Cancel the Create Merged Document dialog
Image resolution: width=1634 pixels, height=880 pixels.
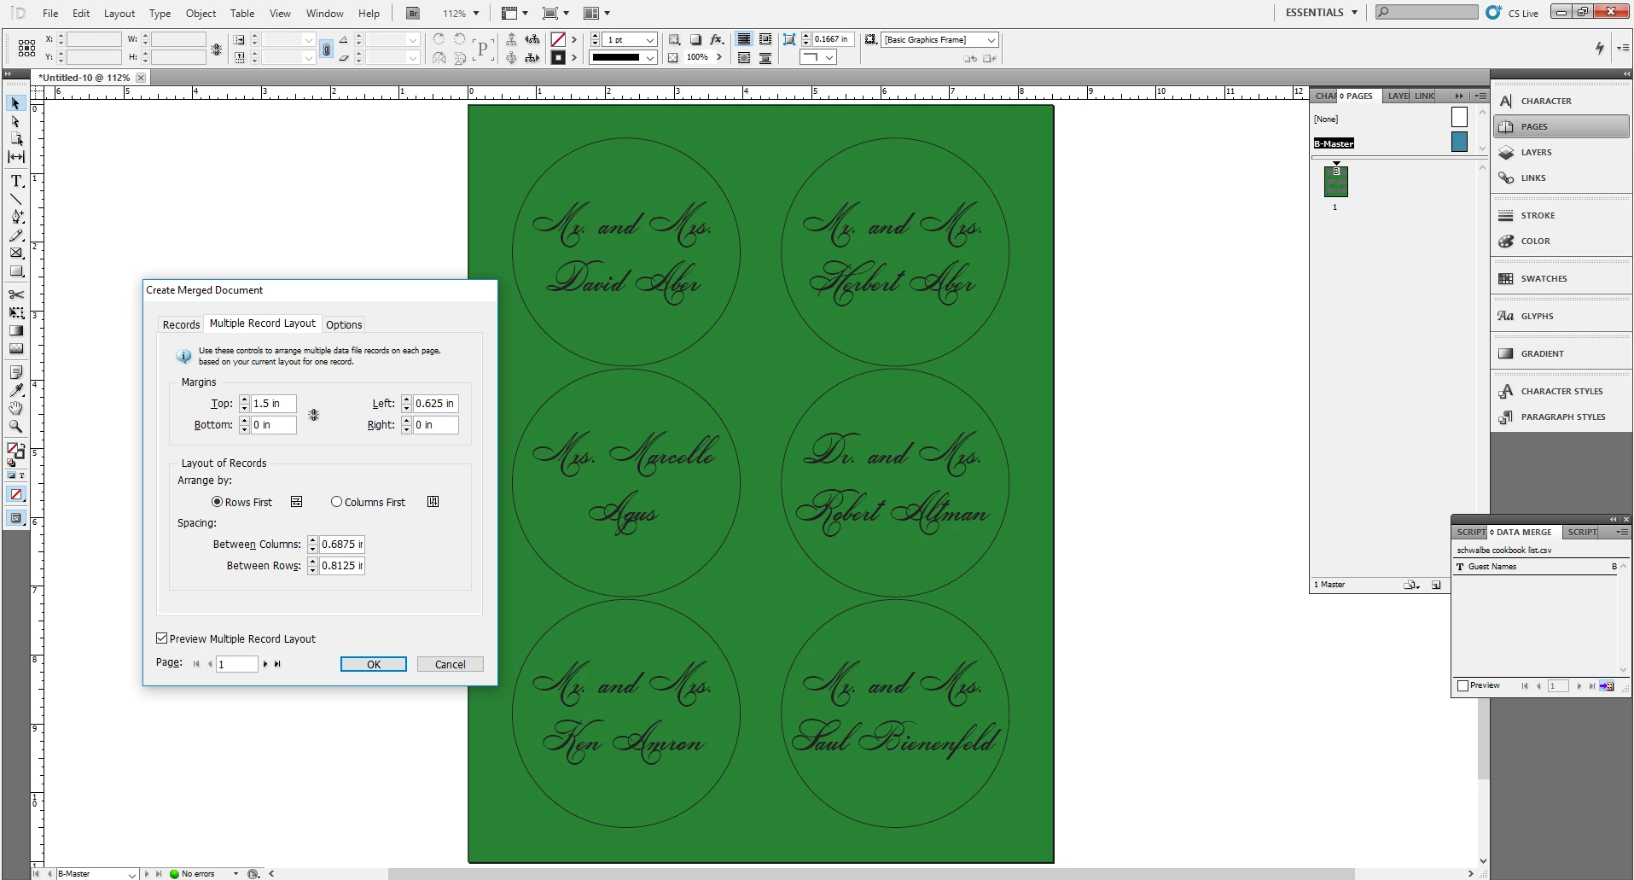[451, 664]
